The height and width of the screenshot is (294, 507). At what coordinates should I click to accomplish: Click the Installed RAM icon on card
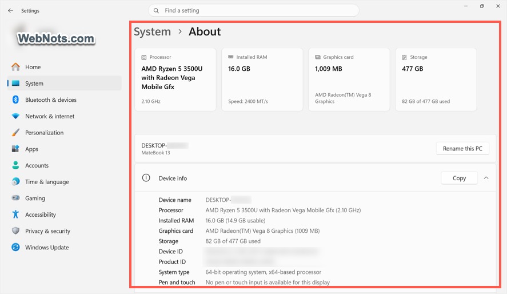click(230, 57)
